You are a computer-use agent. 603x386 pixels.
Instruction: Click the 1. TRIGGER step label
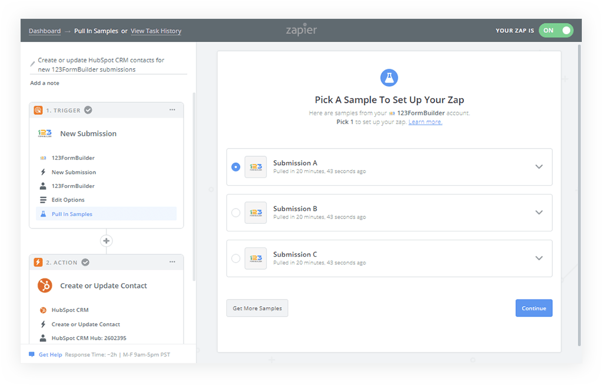tap(63, 110)
